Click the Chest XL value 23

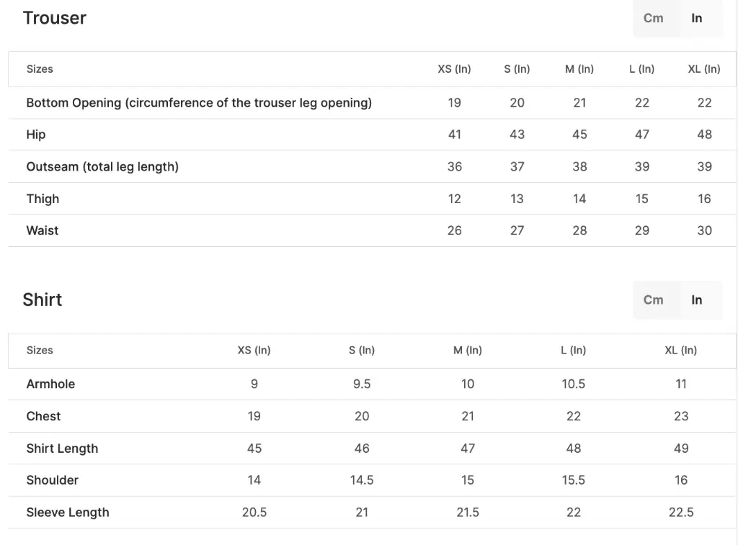click(x=681, y=416)
